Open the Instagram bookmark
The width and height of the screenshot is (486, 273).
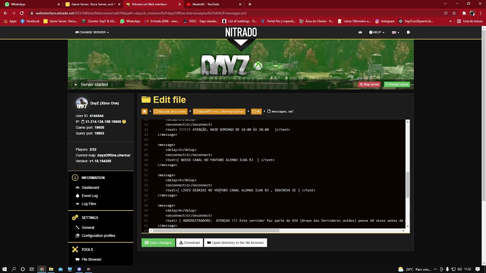pyautogui.click(x=385, y=21)
